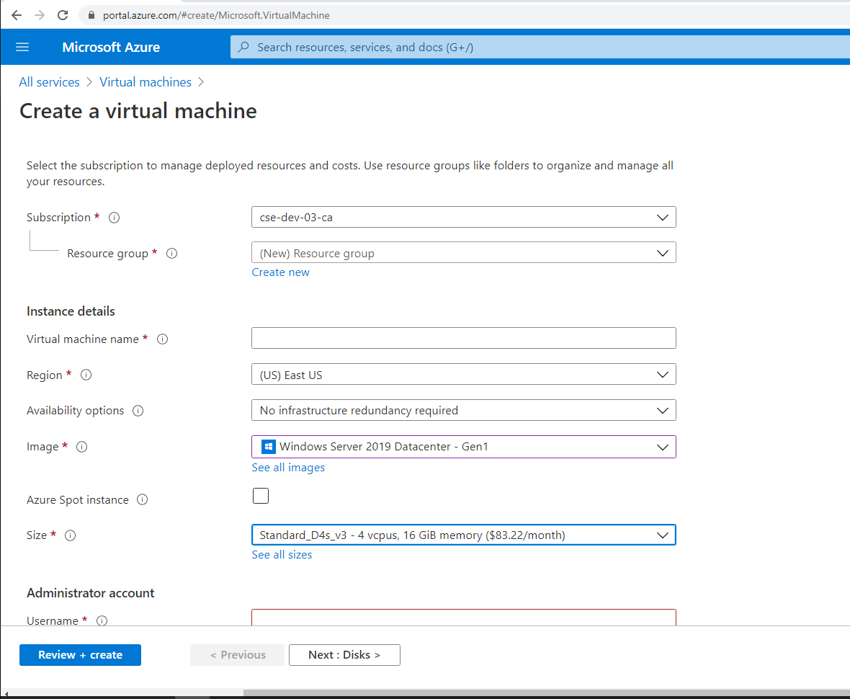Expand the Resource group dropdown
This screenshot has height=699, width=850.
point(663,252)
